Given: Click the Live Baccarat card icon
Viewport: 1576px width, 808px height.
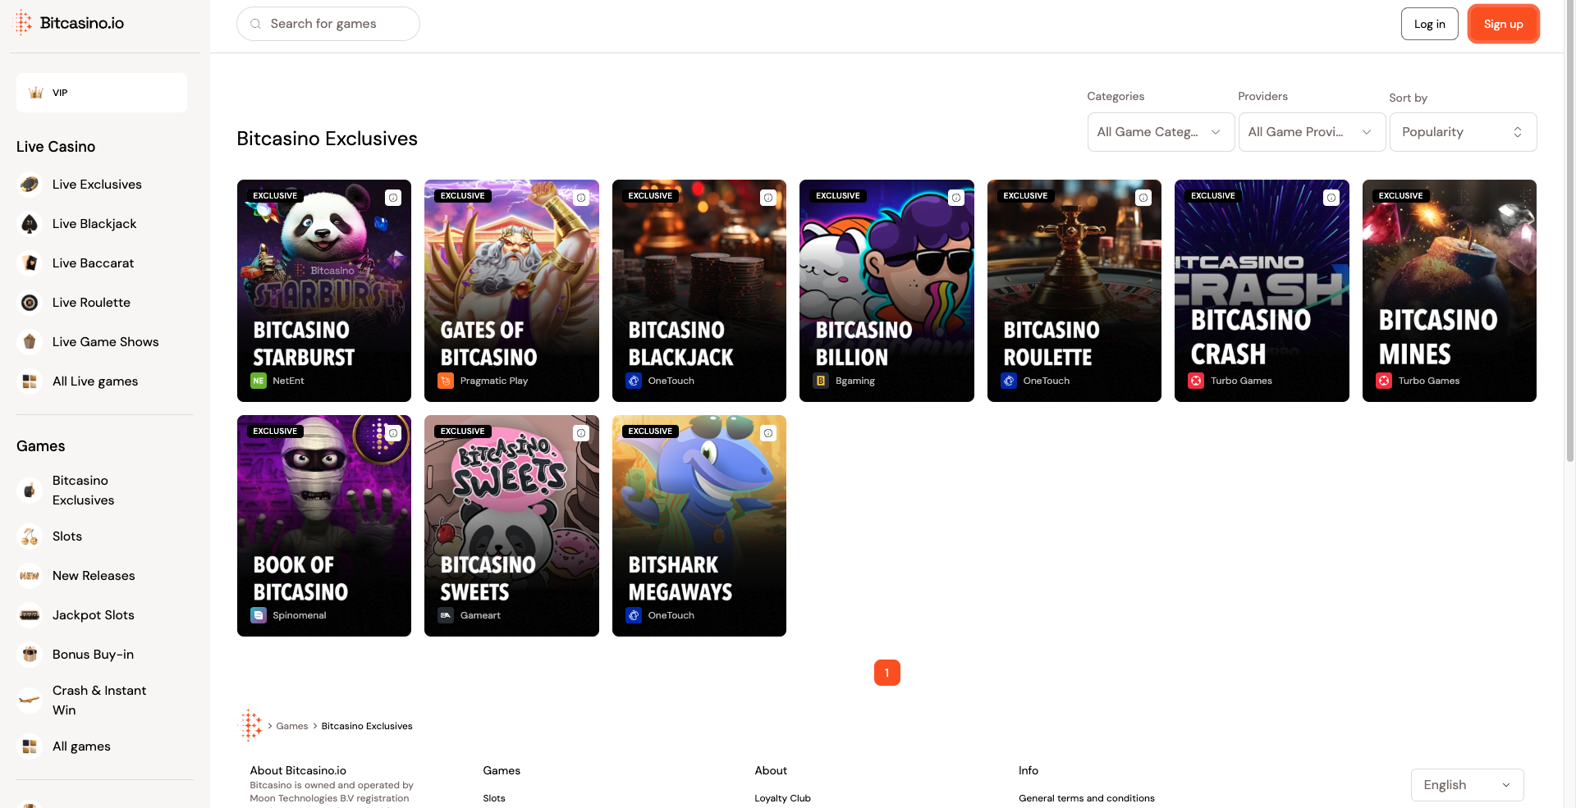Looking at the screenshot, I should [30, 263].
